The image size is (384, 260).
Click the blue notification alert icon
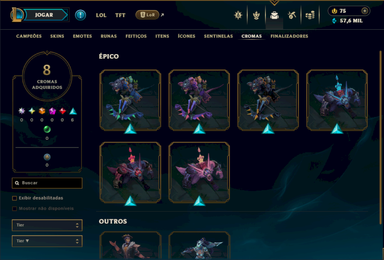[80, 15]
